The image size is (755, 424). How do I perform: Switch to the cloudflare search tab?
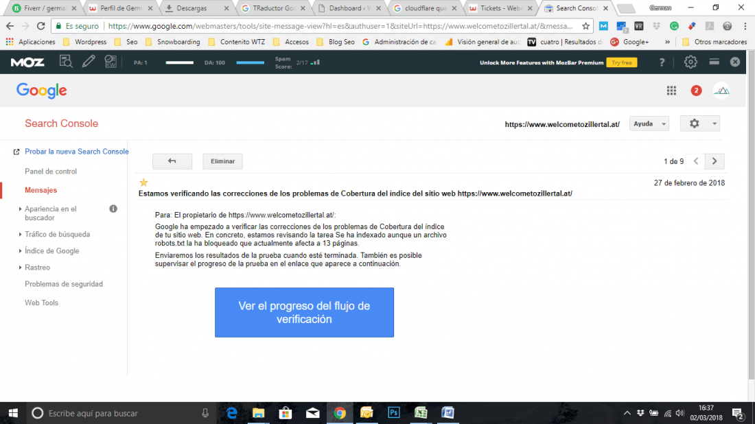pos(424,8)
